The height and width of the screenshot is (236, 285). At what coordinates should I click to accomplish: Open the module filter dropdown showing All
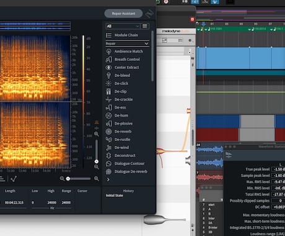pyautogui.click(x=123, y=26)
